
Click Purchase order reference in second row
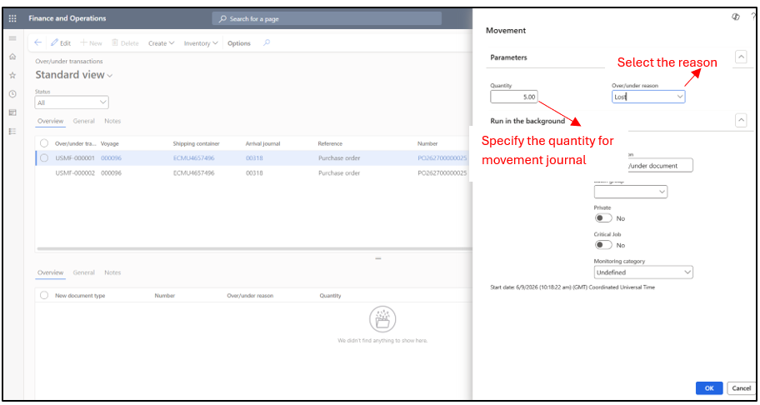[339, 173]
